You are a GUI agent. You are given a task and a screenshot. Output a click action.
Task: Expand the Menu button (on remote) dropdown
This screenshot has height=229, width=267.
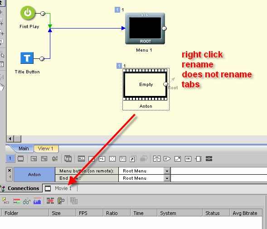click(x=167, y=171)
